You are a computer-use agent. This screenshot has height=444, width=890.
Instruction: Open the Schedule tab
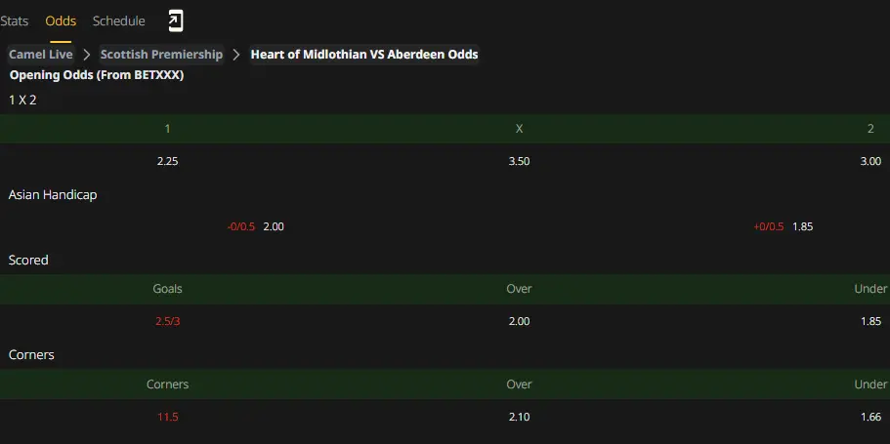[118, 21]
